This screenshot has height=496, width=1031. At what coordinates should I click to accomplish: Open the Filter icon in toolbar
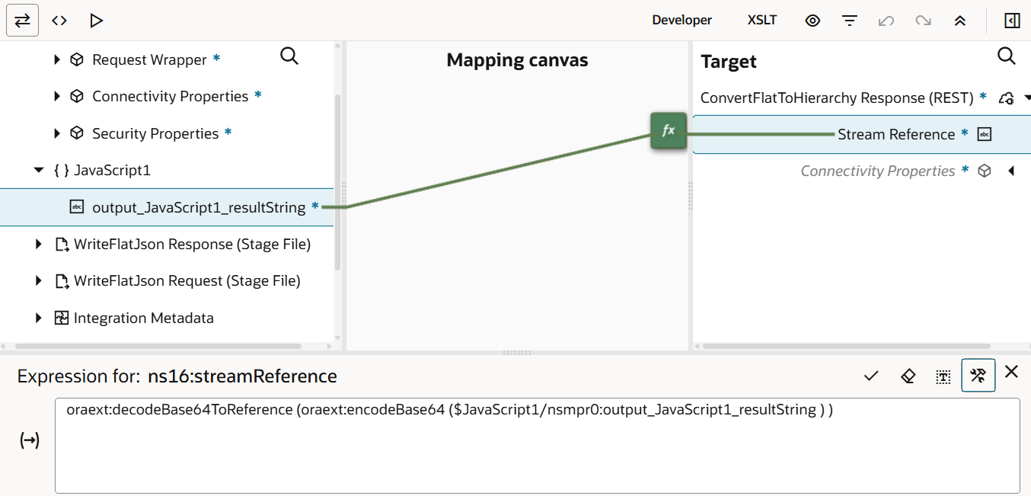point(850,21)
